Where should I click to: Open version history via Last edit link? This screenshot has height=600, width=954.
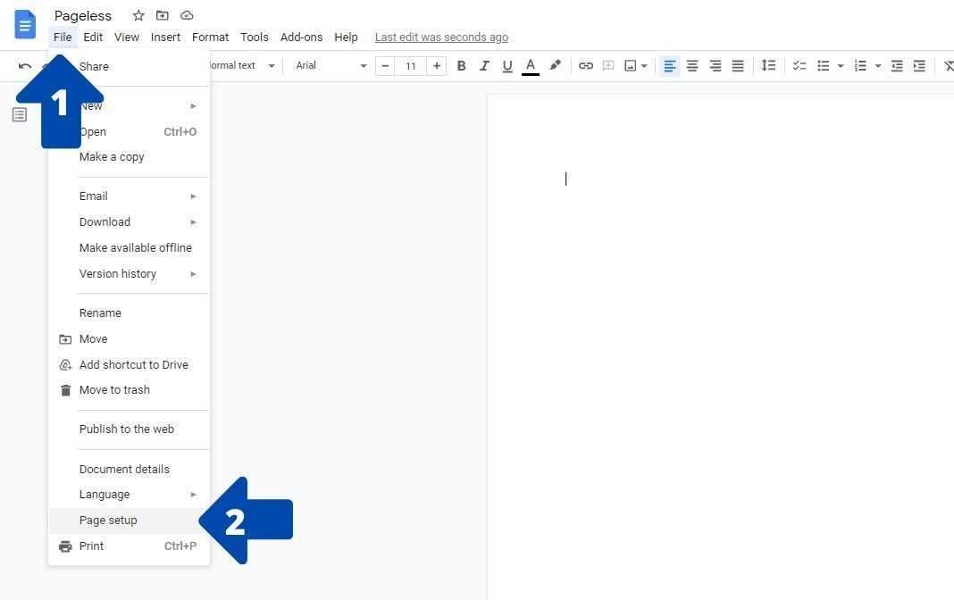pyautogui.click(x=441, y=37)
